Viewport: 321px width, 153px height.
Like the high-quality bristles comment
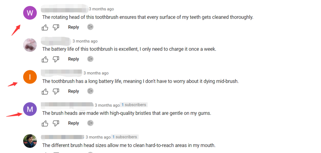45,123
